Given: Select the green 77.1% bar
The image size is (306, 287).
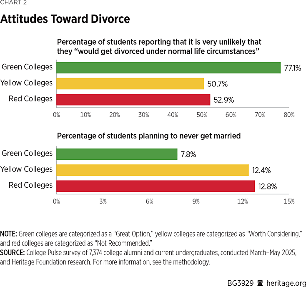Looking at the screenshot, I should click(168, 68).
